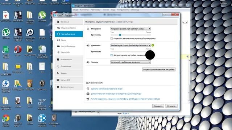Select 'Основные' settings section
This screenshot has height=130, width=232.
tap(69, 22)
